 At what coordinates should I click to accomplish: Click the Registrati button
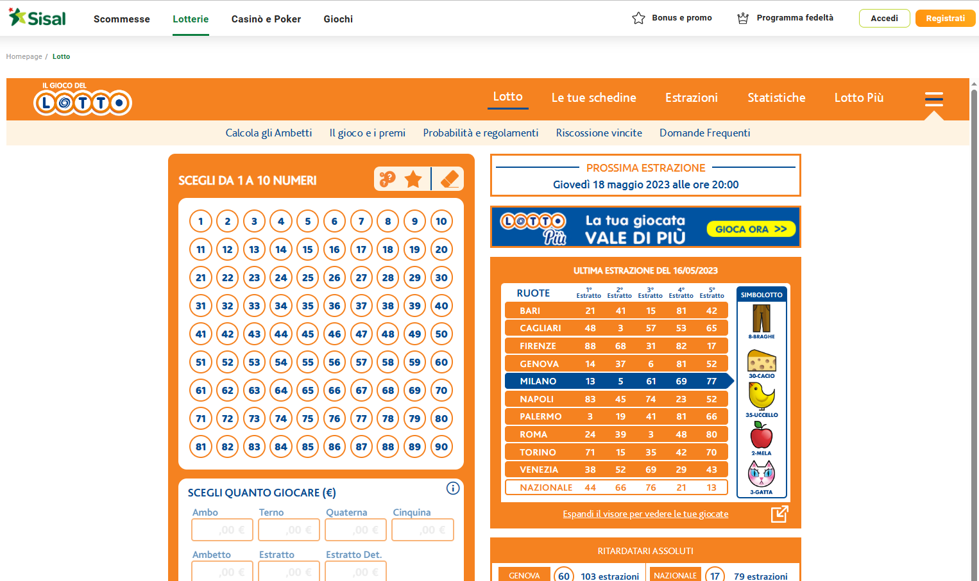945,18
